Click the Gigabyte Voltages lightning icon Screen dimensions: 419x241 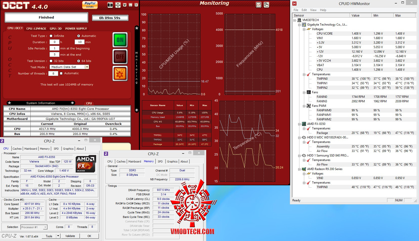(309, 29)
